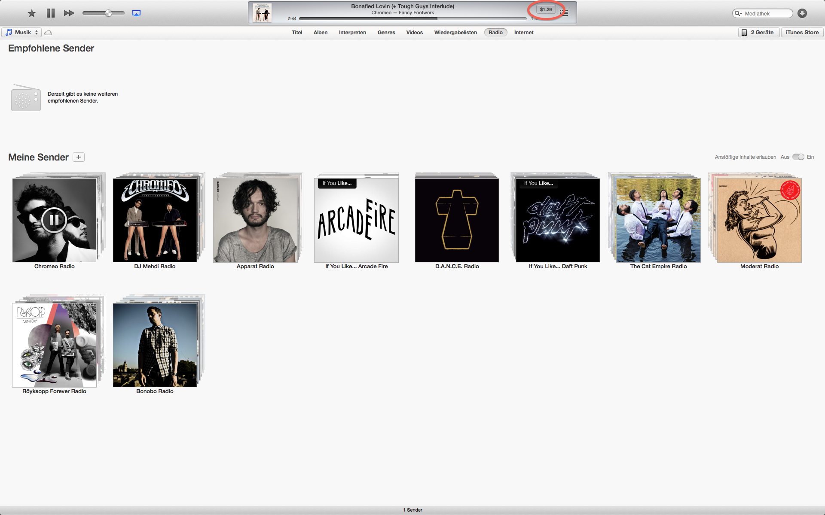Click The Cat Empire Radio label
825x515 pixels.
coord(658,267)
